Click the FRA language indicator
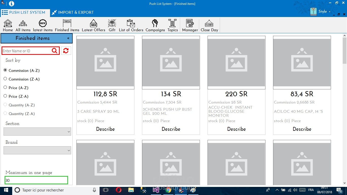Viewport: 347px width, 195px height. click(311, 190)
